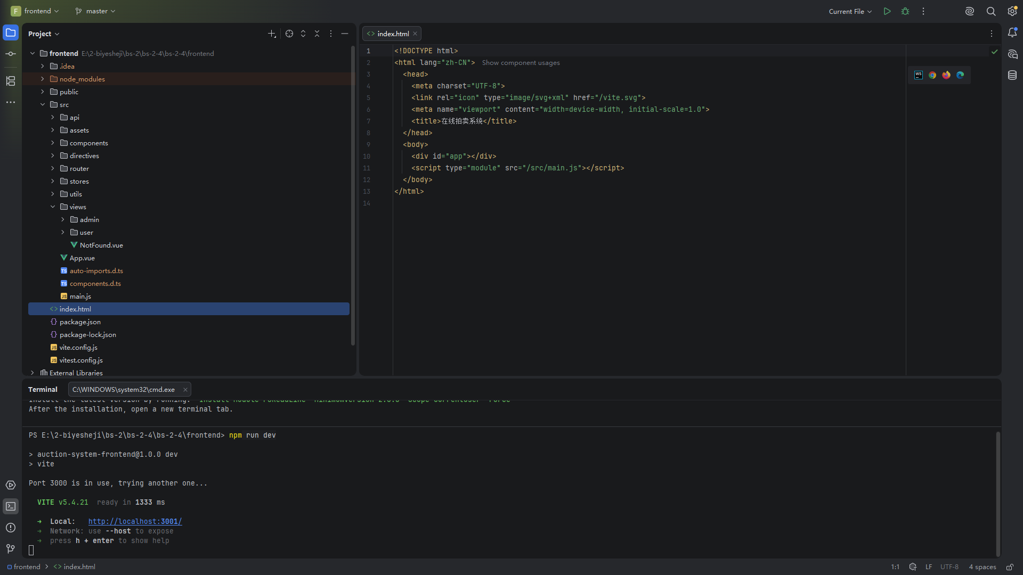Expand all nodes in Project tree
Screen dimensions: 1023x575
303,34
